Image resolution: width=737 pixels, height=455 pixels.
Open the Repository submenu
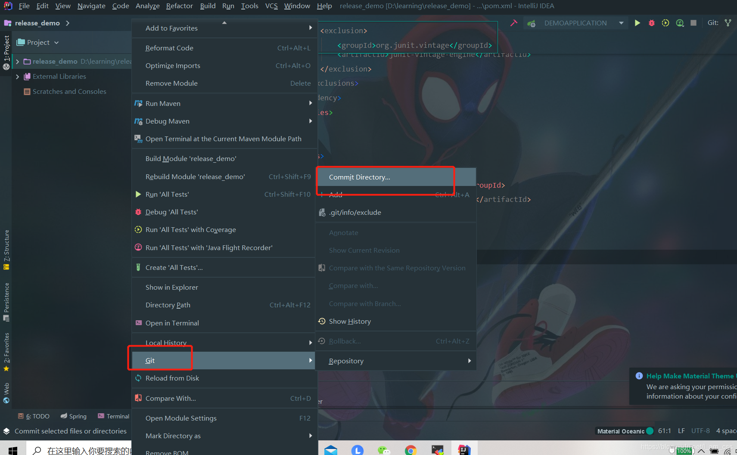point(396,361)
